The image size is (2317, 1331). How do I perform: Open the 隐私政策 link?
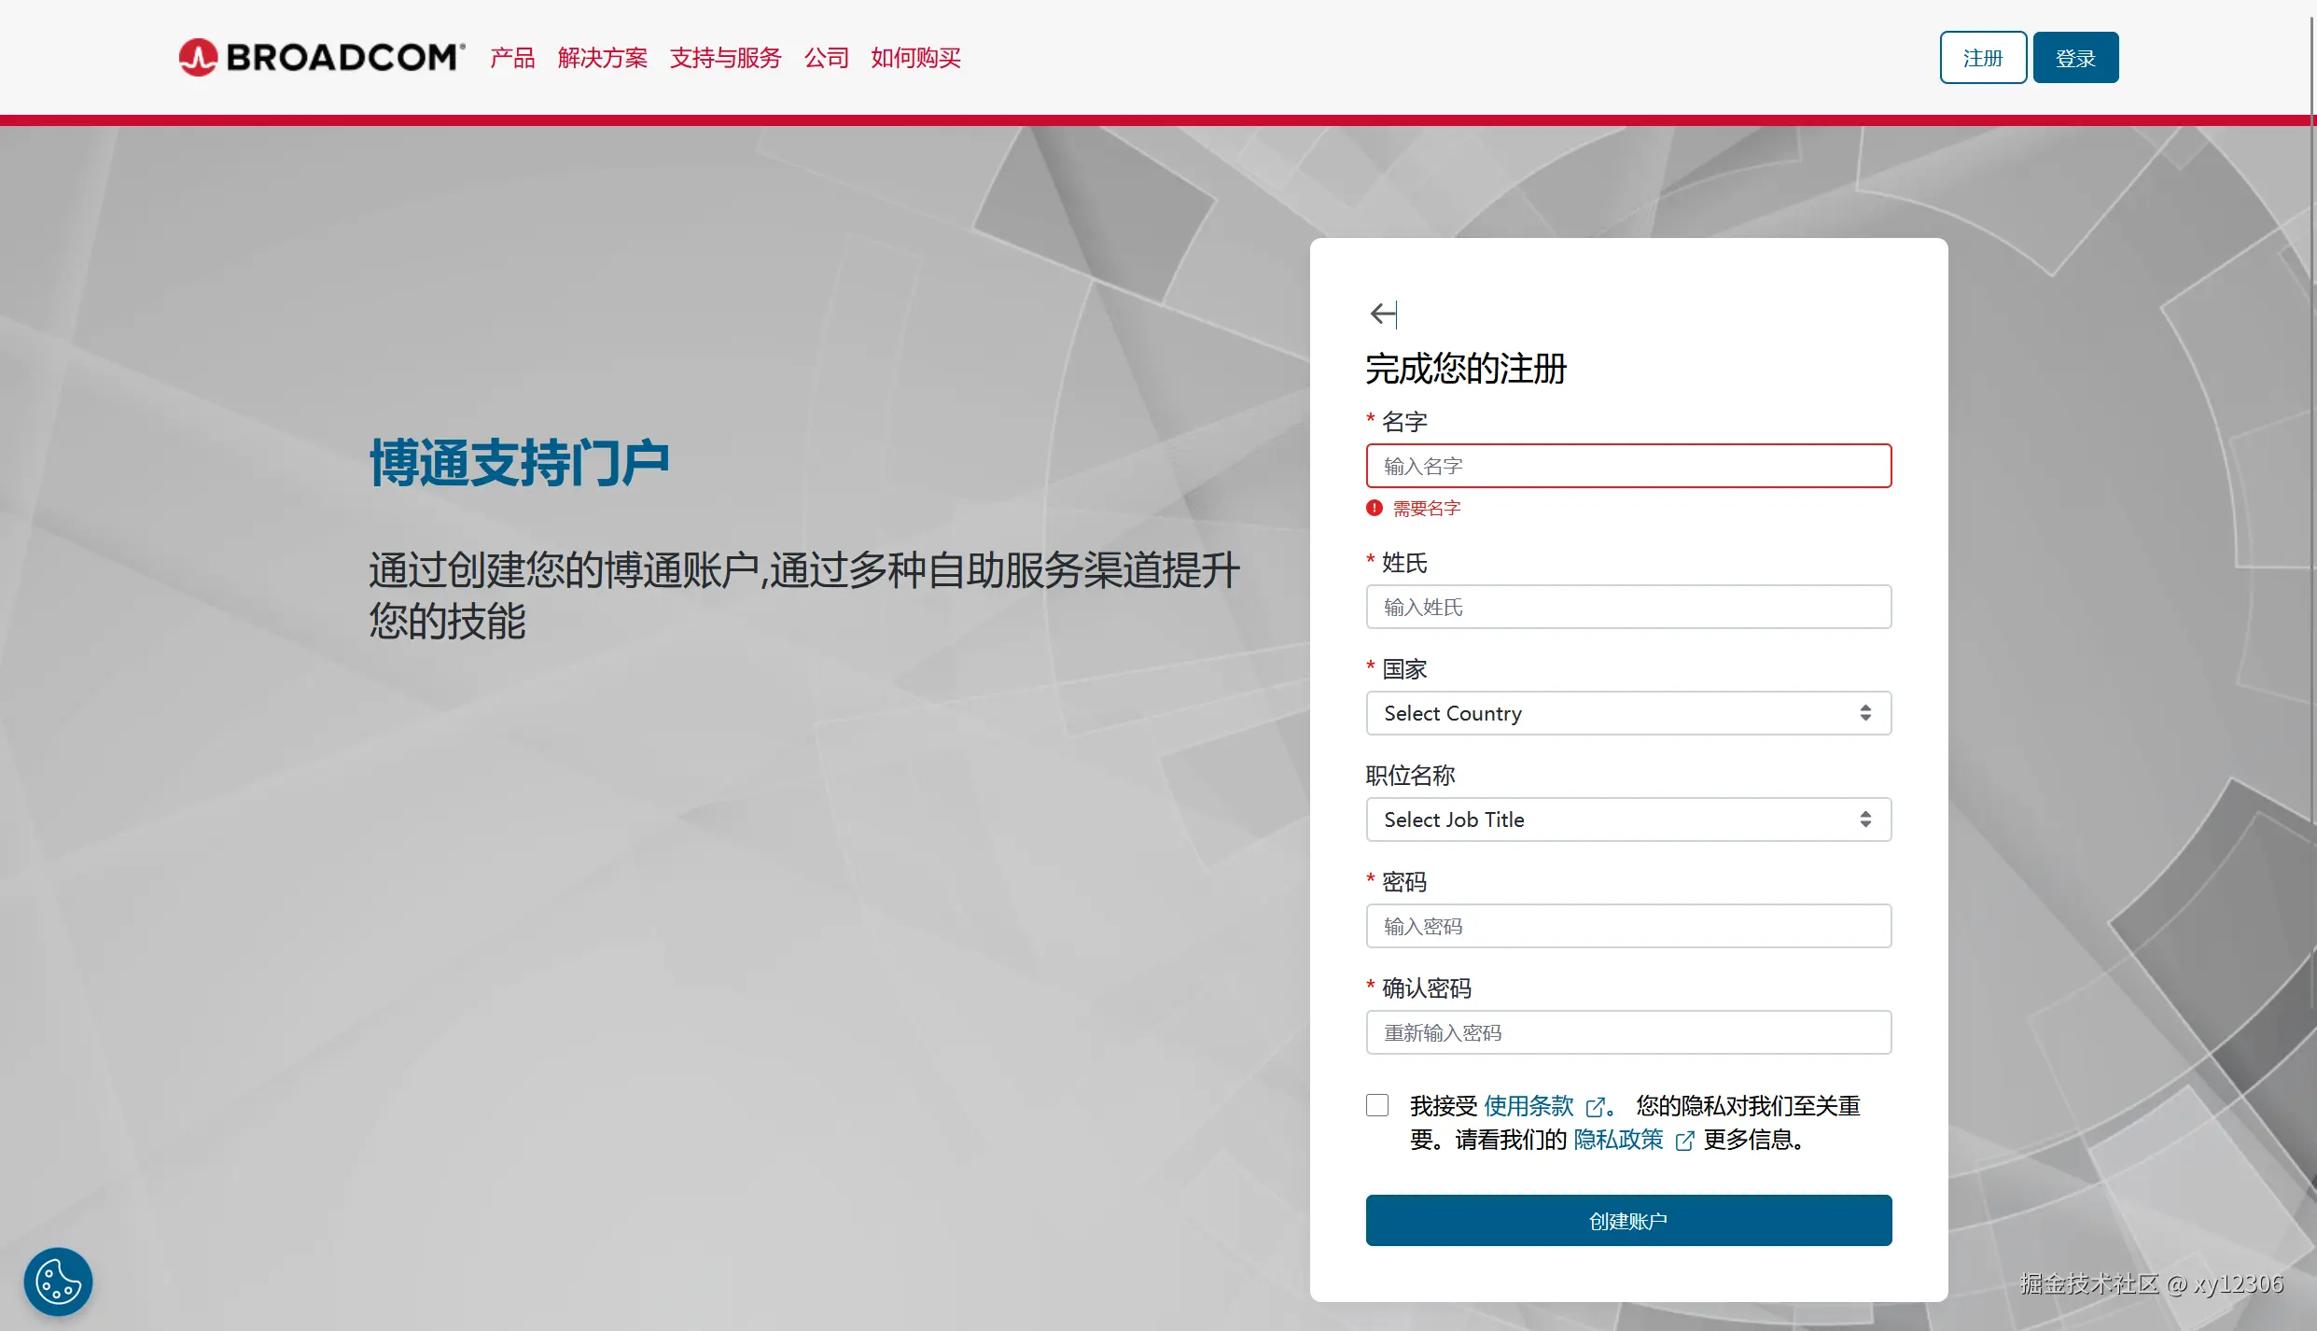(x=1618, y=1140)
